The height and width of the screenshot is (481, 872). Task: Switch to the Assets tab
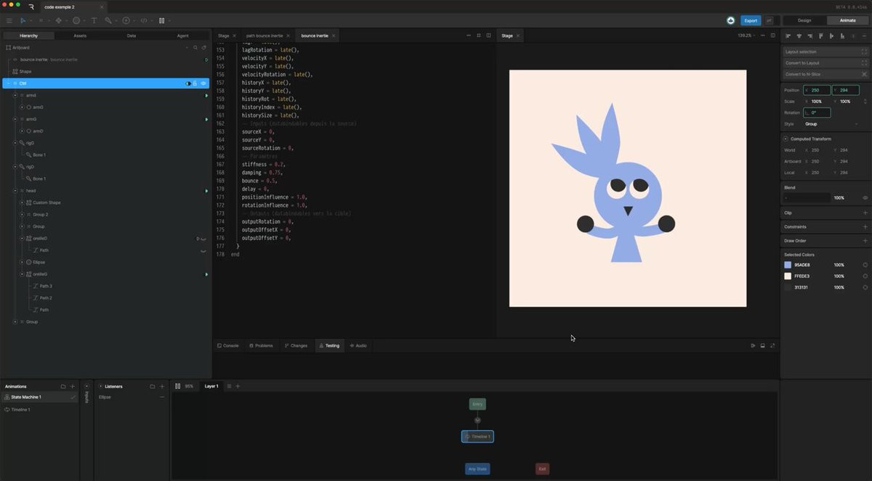tap(80, 36)
